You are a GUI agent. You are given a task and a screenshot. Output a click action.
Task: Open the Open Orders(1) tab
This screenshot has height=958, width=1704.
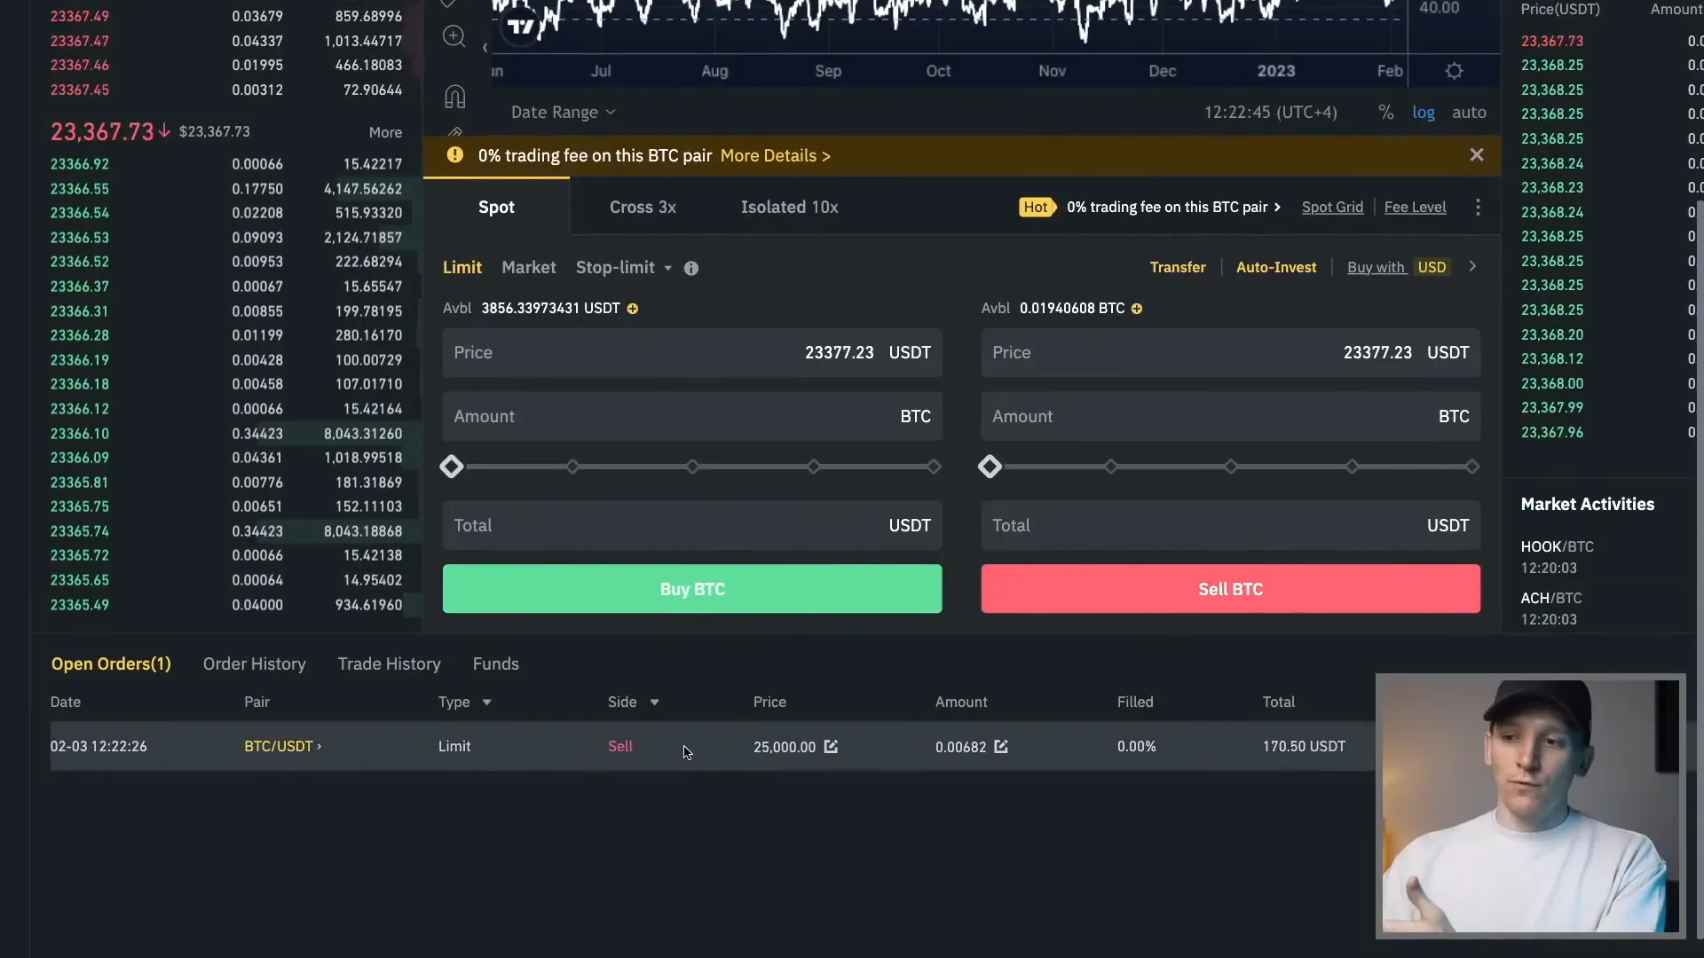pyautogui.click(x=111, y=664)
